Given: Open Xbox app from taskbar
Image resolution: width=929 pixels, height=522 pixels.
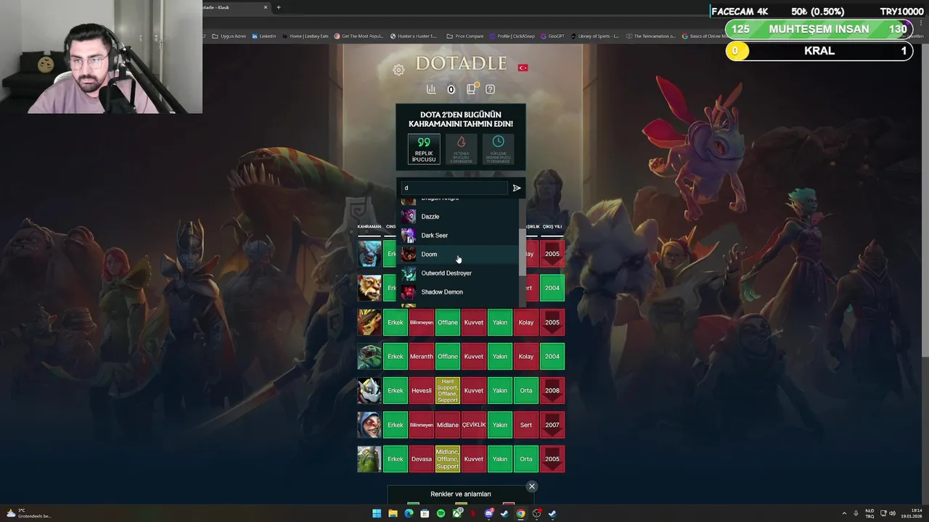Looking at the screenshot, I should (x=457, y=513).
